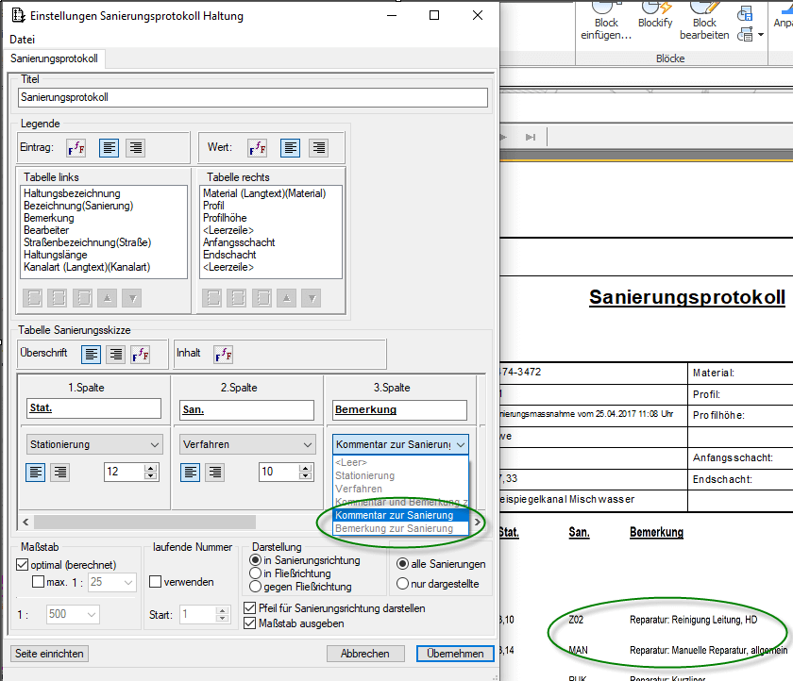Right-align the 1.Spalte column content
Viewport: 793px width, 681px height.
[59, 472]
